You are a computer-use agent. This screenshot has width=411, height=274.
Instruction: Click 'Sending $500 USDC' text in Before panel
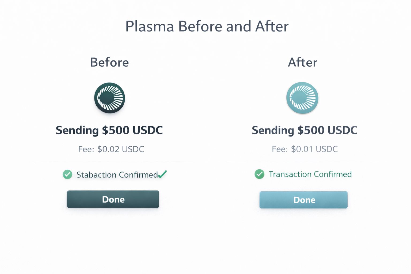point(109,130)
